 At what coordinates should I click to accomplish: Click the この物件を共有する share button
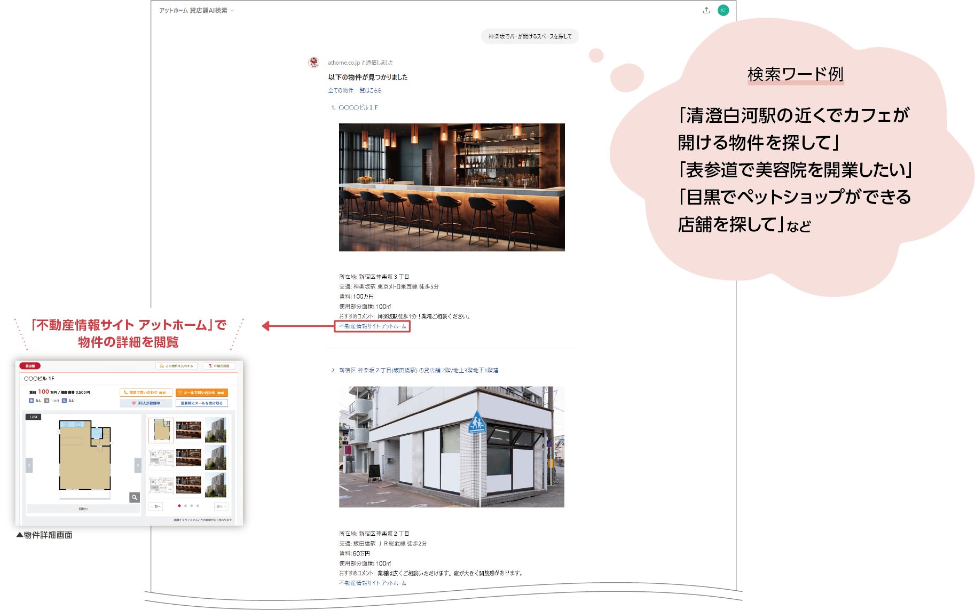tap(177, 366)
